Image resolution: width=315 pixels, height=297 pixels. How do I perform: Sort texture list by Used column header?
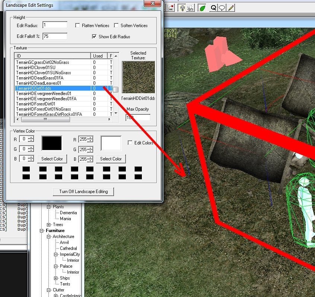pos(99,56)
